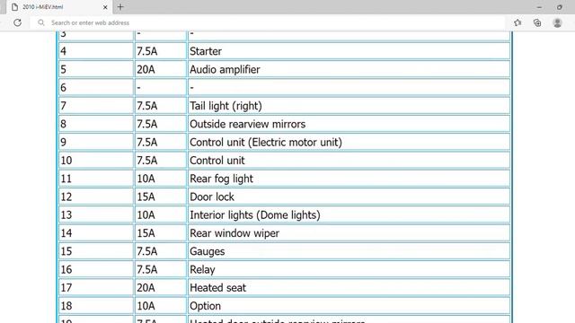
Task: Click the 'Tail light (right)' cell
Action: point(349,106)
